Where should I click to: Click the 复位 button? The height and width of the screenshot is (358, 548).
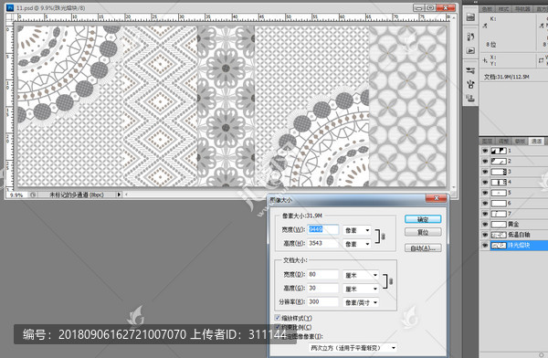pos(423,232)
